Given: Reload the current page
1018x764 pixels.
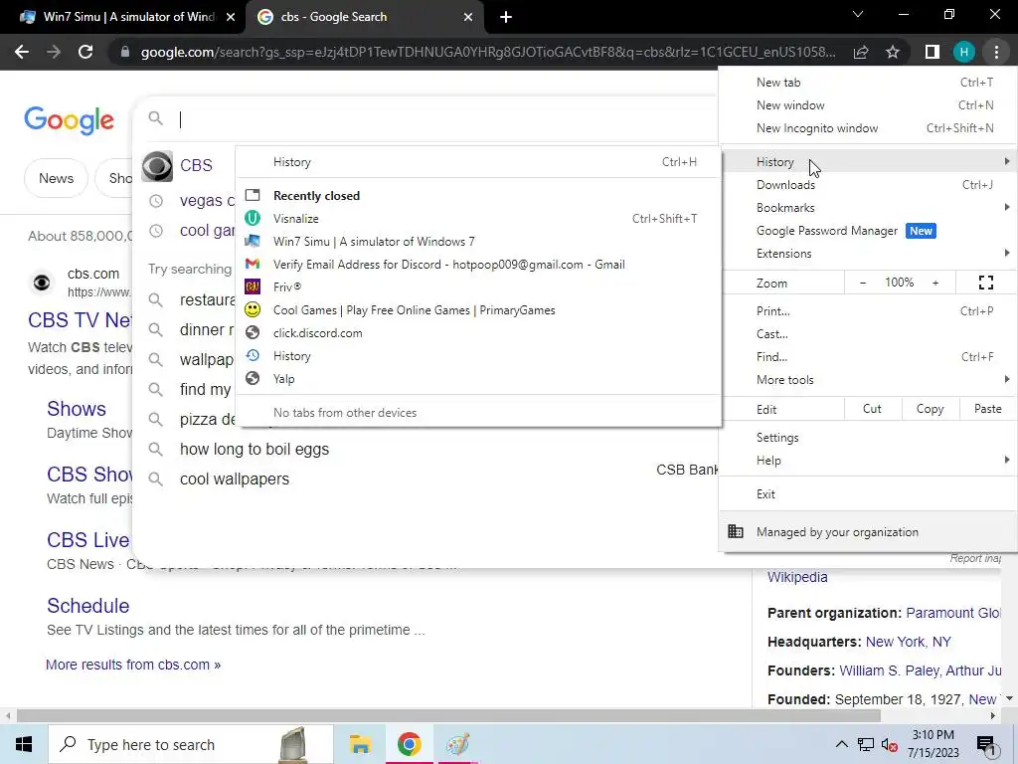Looking at the screenshot, I should [85, 52].
